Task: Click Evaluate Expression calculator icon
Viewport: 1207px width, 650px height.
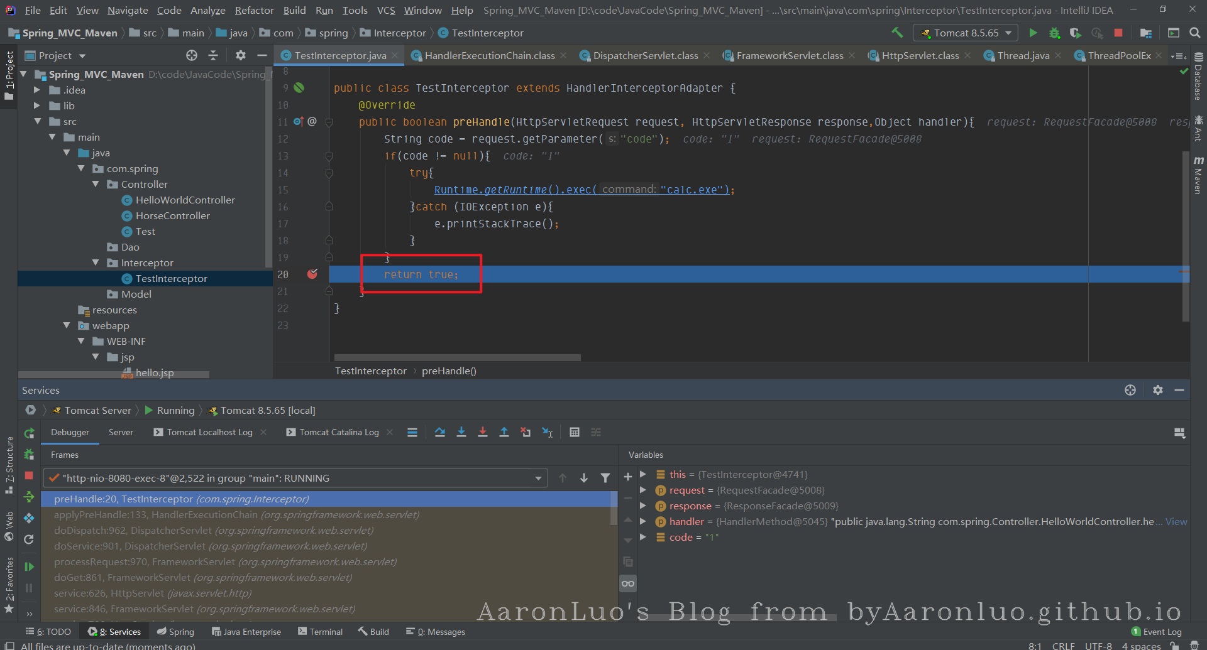Action: pos(575,432)
